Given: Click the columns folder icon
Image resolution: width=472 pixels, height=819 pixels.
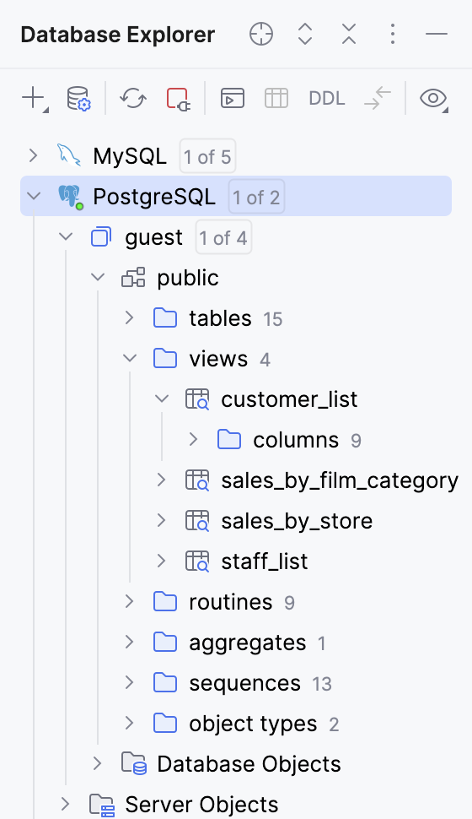Looking at the screenshot, I should (x=229, y=439).
